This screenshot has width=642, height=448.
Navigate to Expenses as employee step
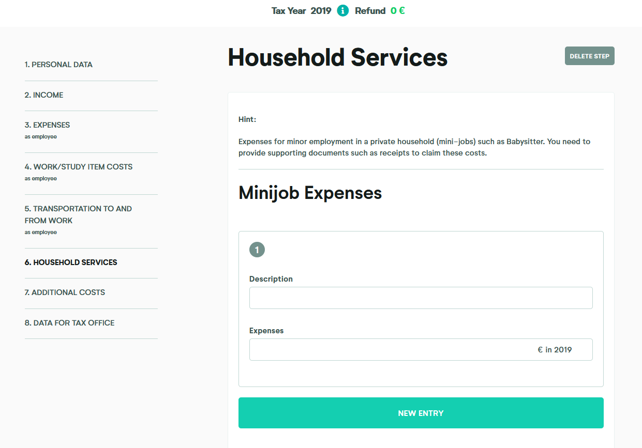[47, 125]
